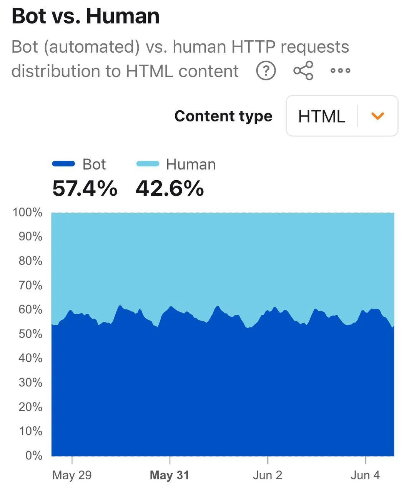Click the dark blue Bot color swatch
Viewport: 404px width, 492px height.
click(x=63, y=164)
